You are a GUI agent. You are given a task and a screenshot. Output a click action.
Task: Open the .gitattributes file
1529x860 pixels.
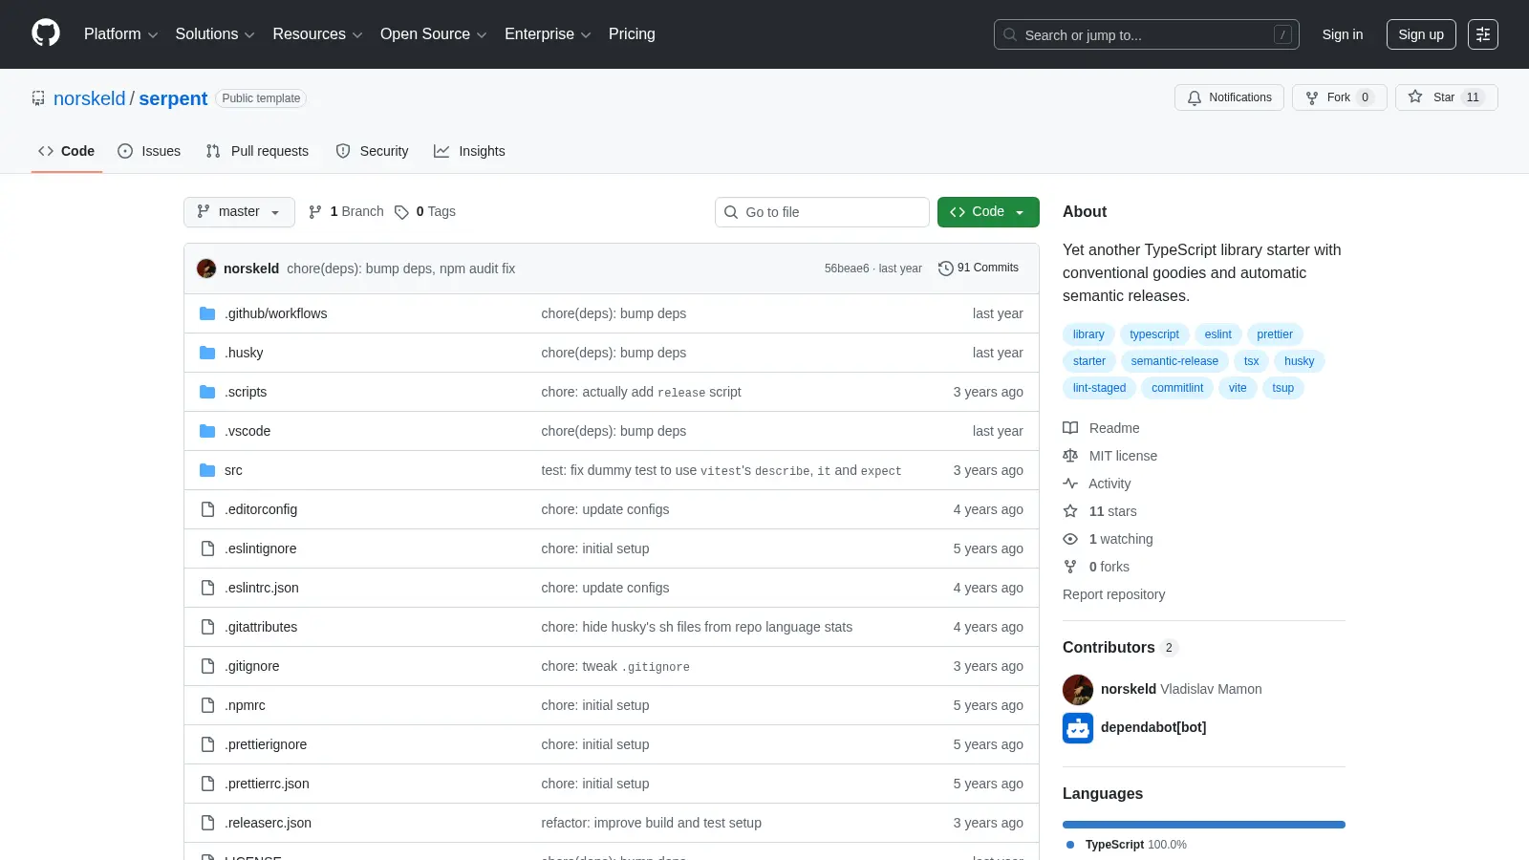click(261, 627)
